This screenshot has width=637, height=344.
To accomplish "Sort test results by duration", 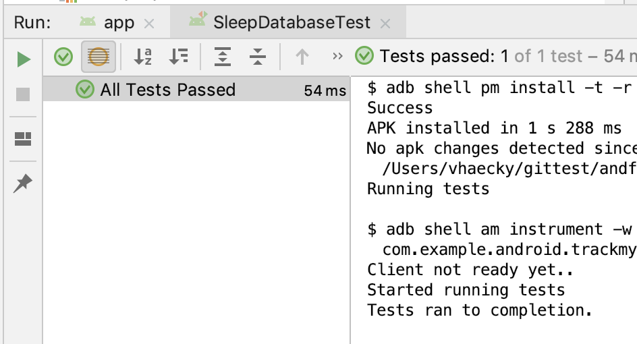I will 179,57.
